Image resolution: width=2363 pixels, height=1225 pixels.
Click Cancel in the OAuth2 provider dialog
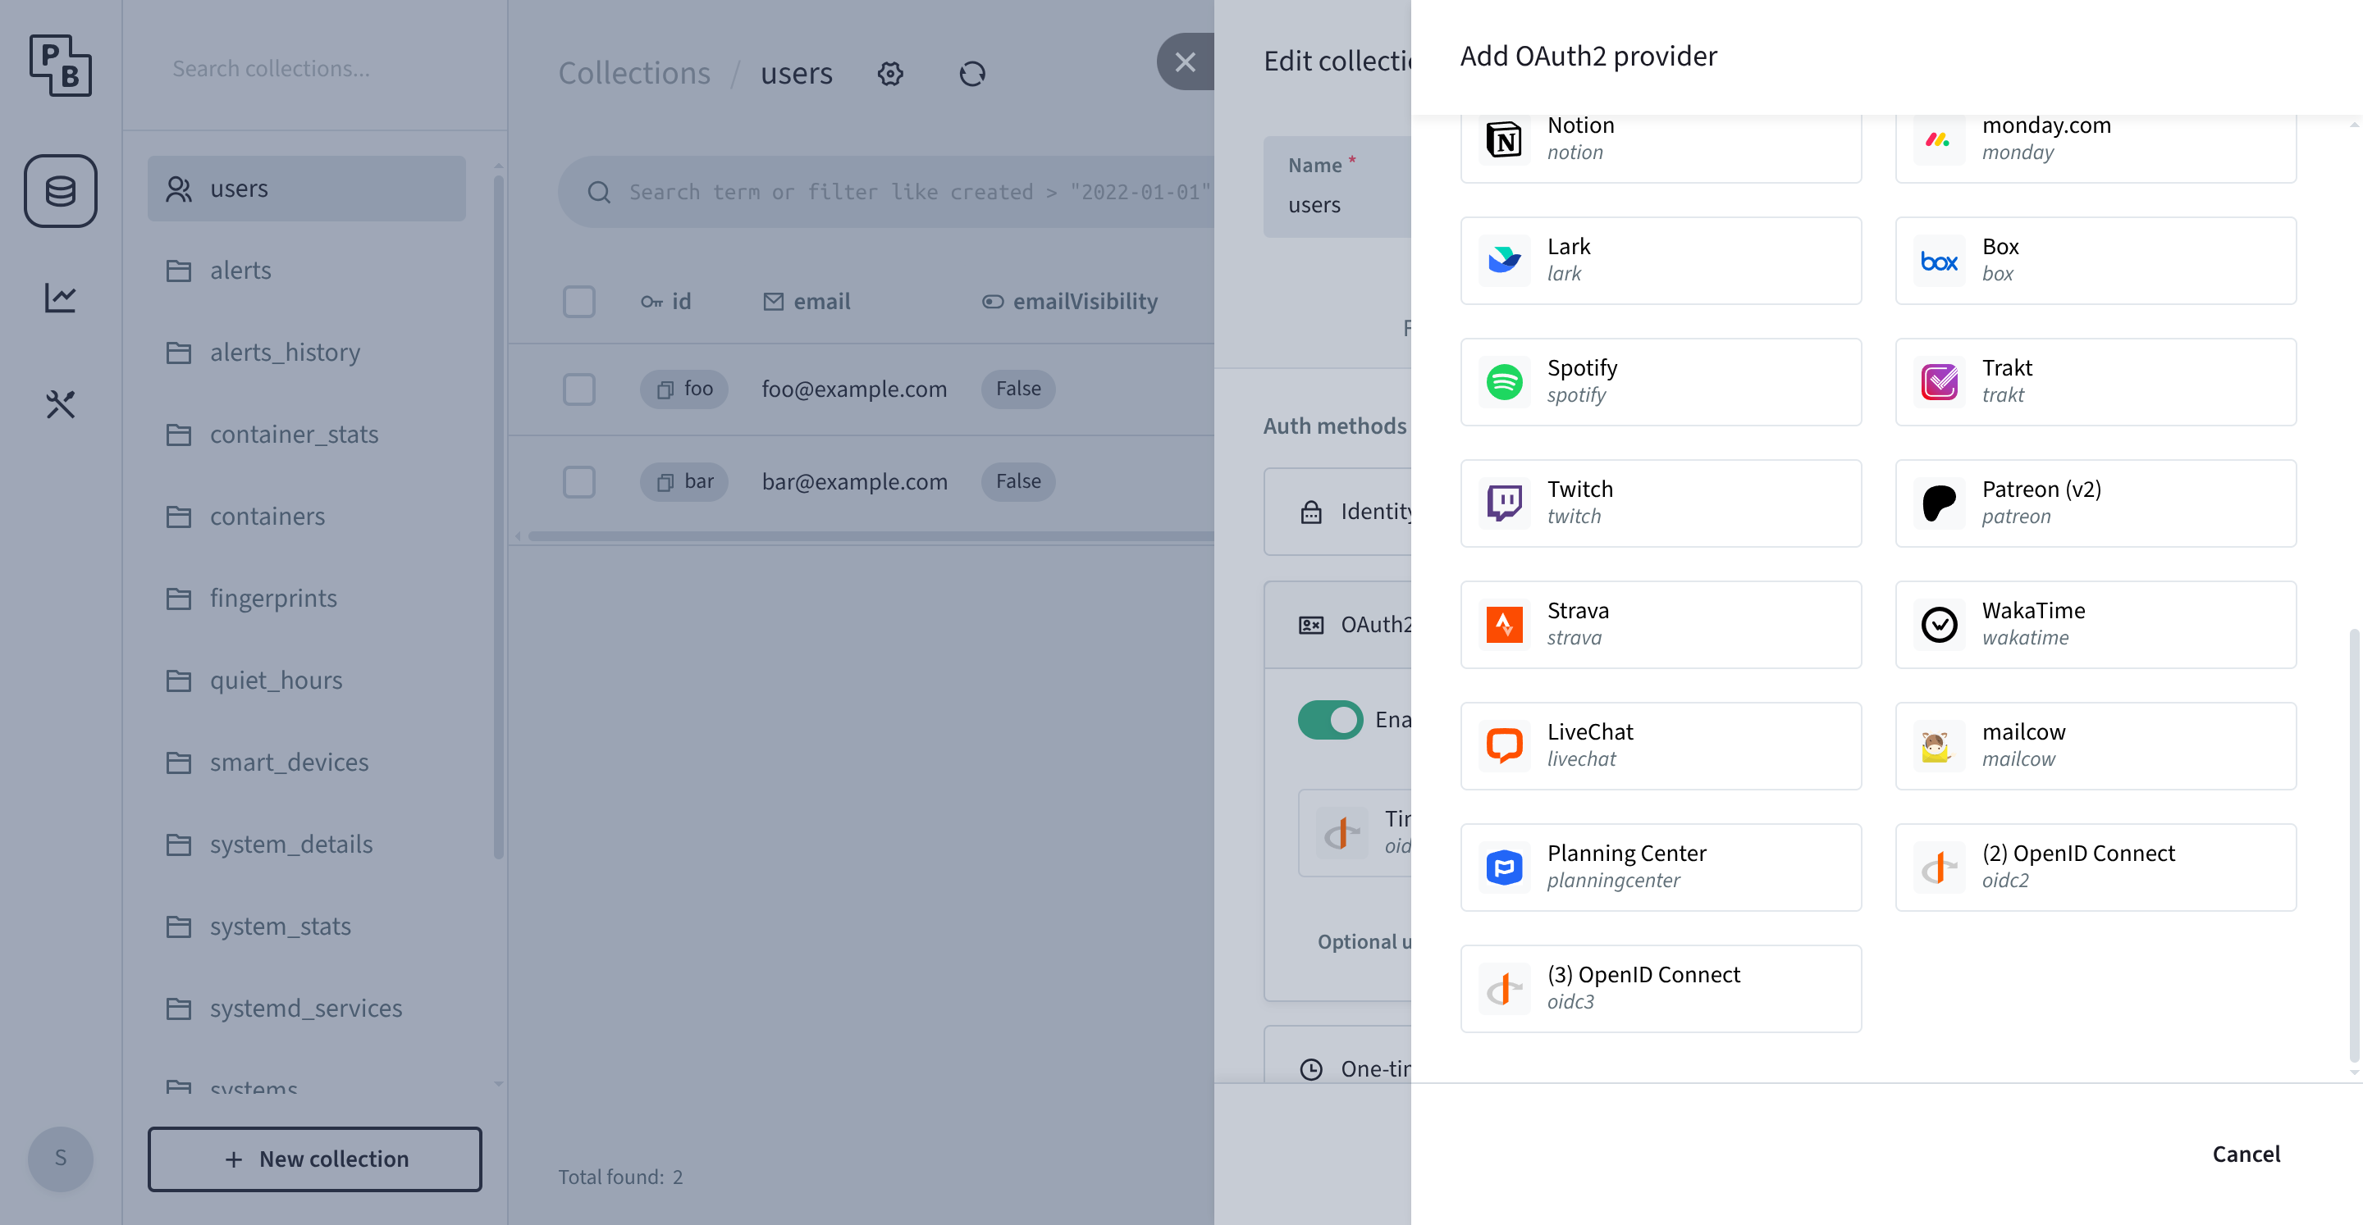[x=2246, y=1154]
